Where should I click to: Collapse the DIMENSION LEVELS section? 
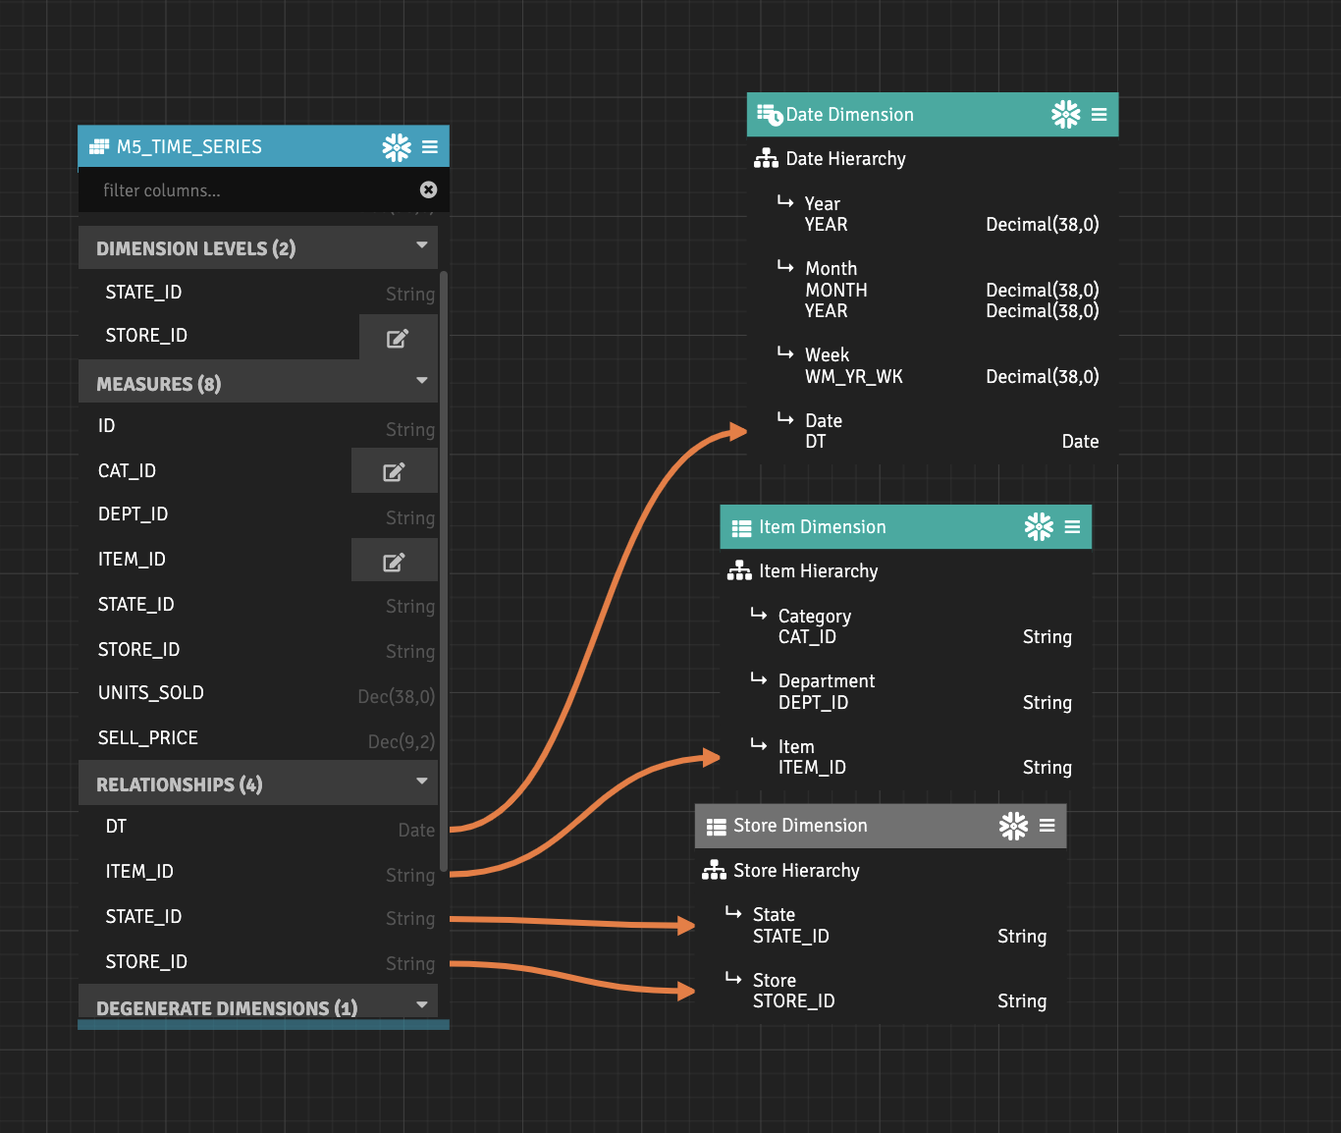(x=422, y=246)
